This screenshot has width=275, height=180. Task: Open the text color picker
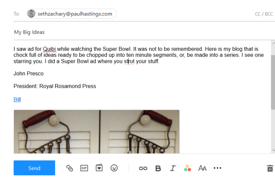point(187,168)
